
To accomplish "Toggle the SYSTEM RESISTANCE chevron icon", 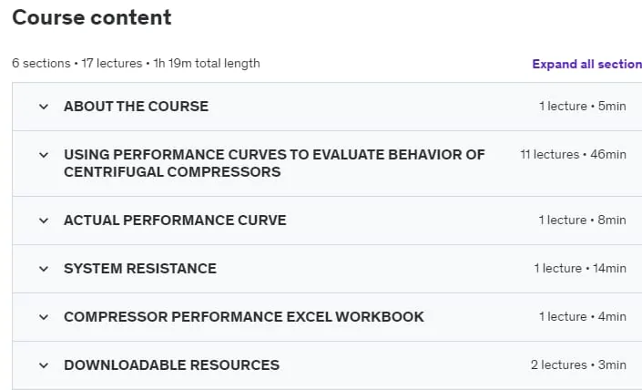I will 44,269.
